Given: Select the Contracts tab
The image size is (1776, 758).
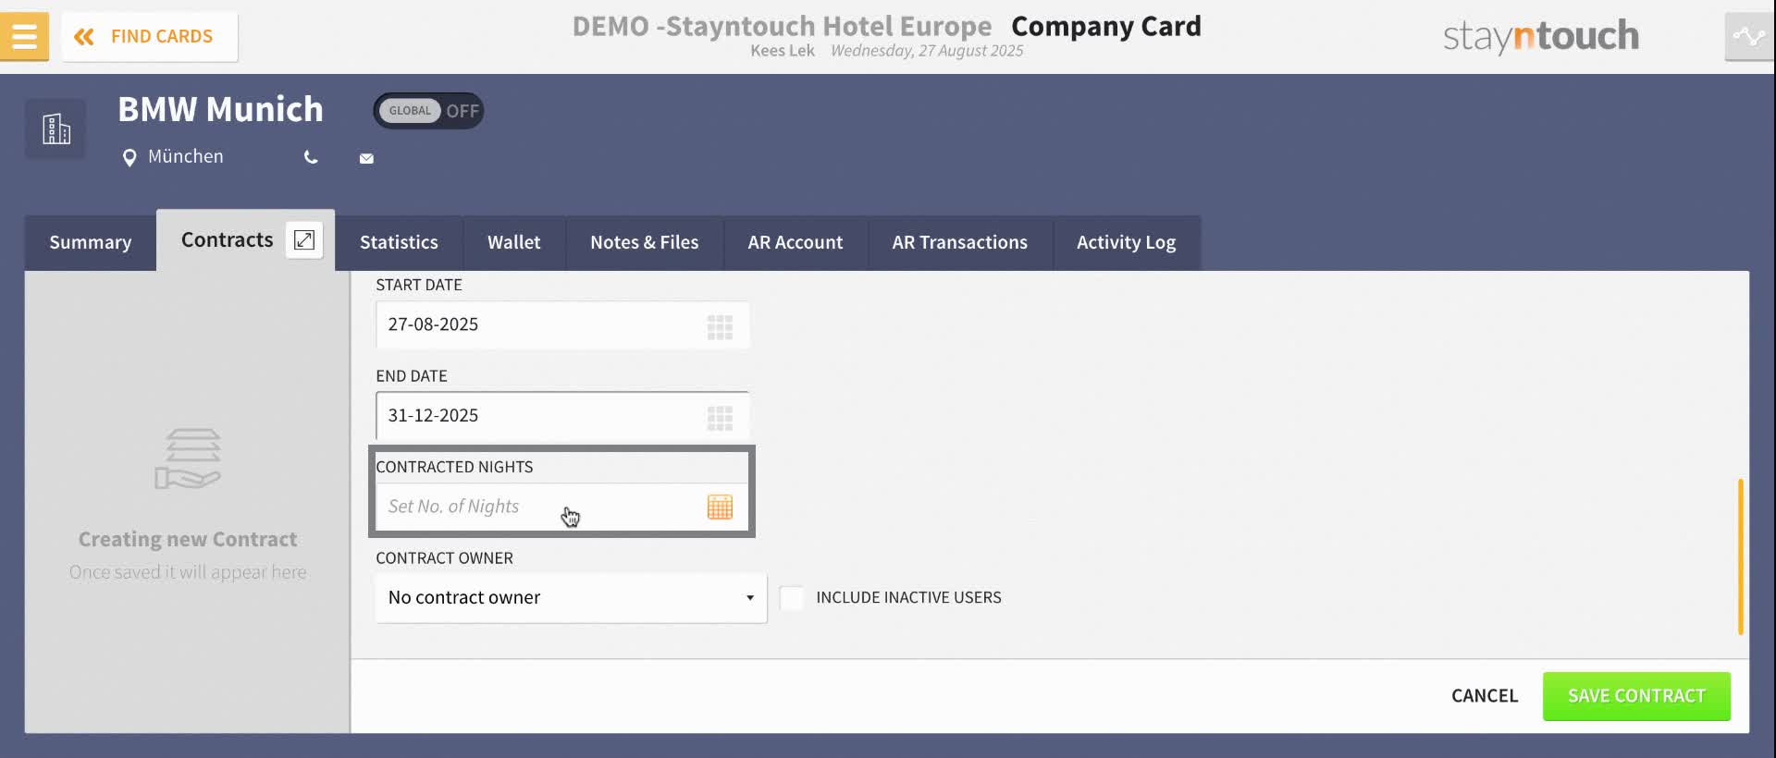Looking at the screenshot, I should click(227, 239).
